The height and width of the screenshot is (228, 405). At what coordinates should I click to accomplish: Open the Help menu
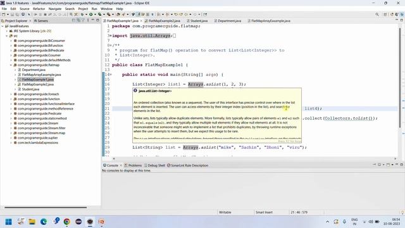120,9
